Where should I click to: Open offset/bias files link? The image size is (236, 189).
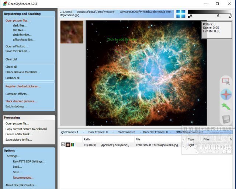click(x=24, y=40)
